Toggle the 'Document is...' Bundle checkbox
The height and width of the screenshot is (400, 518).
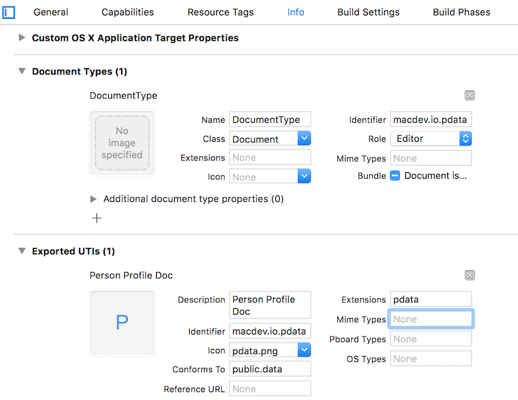pos(395,176)
